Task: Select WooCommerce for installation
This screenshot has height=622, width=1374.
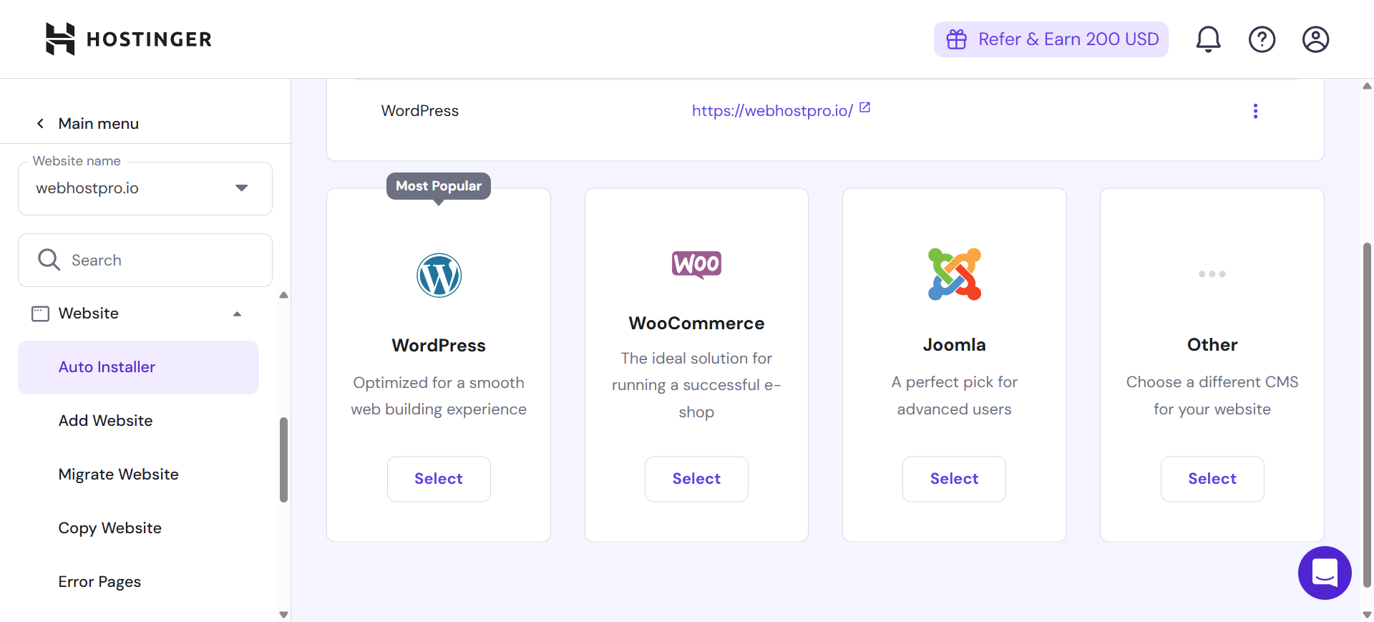Action: tap(696, 479)
